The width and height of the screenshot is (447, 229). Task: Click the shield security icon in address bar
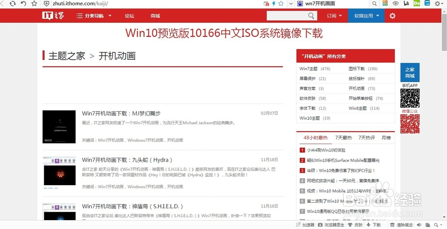[x=46, y=4]
